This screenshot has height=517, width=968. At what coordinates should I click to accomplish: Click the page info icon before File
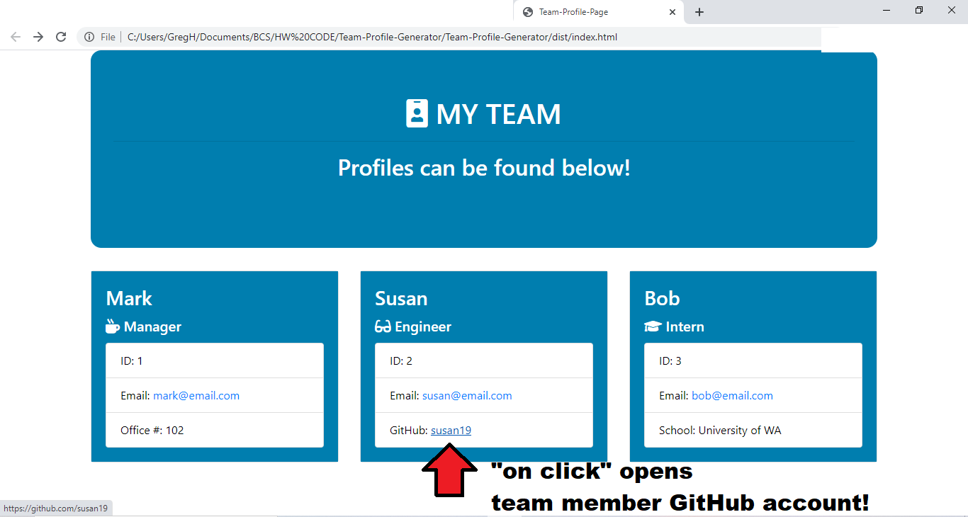89,37
